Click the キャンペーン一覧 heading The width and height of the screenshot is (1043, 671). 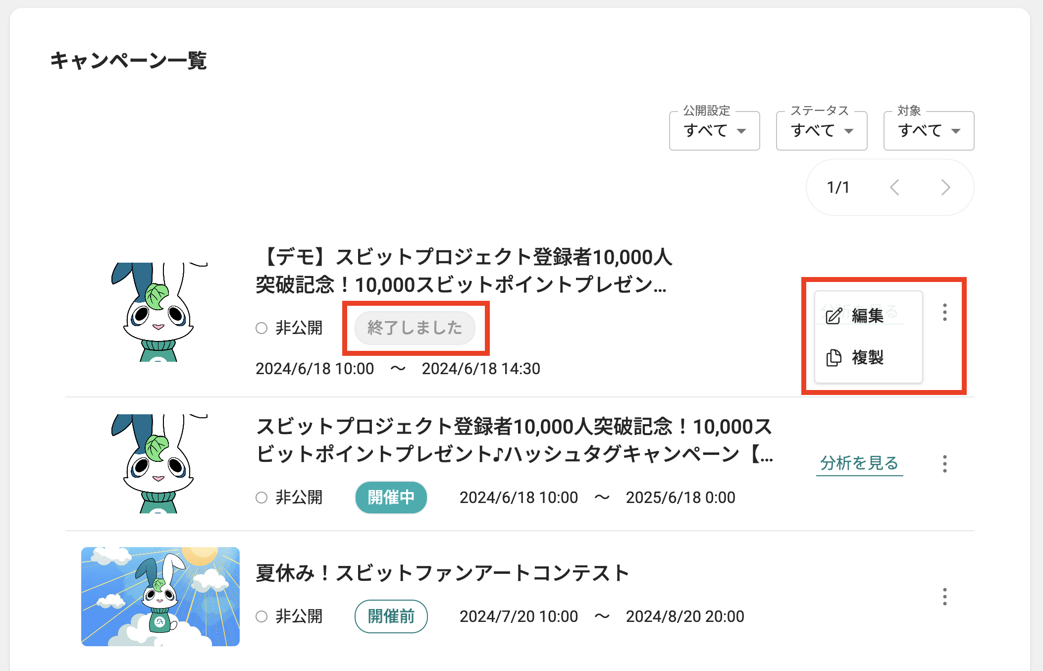pos(128,60)
